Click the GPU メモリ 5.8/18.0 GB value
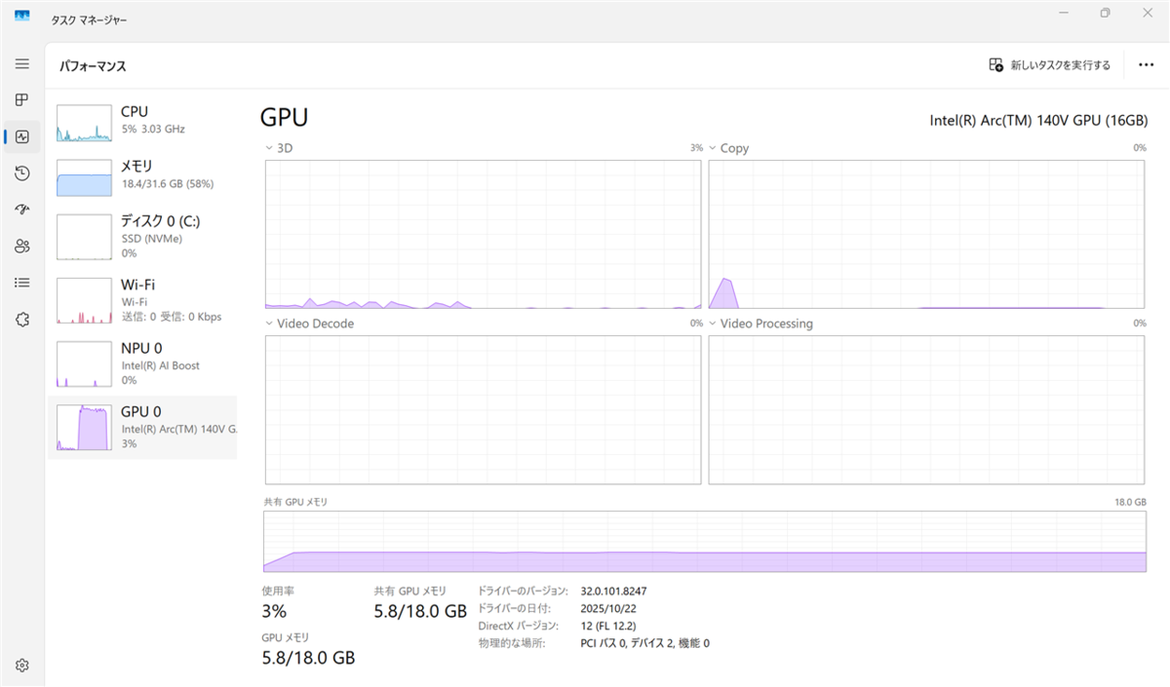Screen dimensions: 1170x687 click(308, 658)
